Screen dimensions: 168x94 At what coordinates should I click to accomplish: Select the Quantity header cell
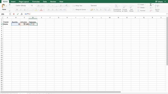(16, 22)
